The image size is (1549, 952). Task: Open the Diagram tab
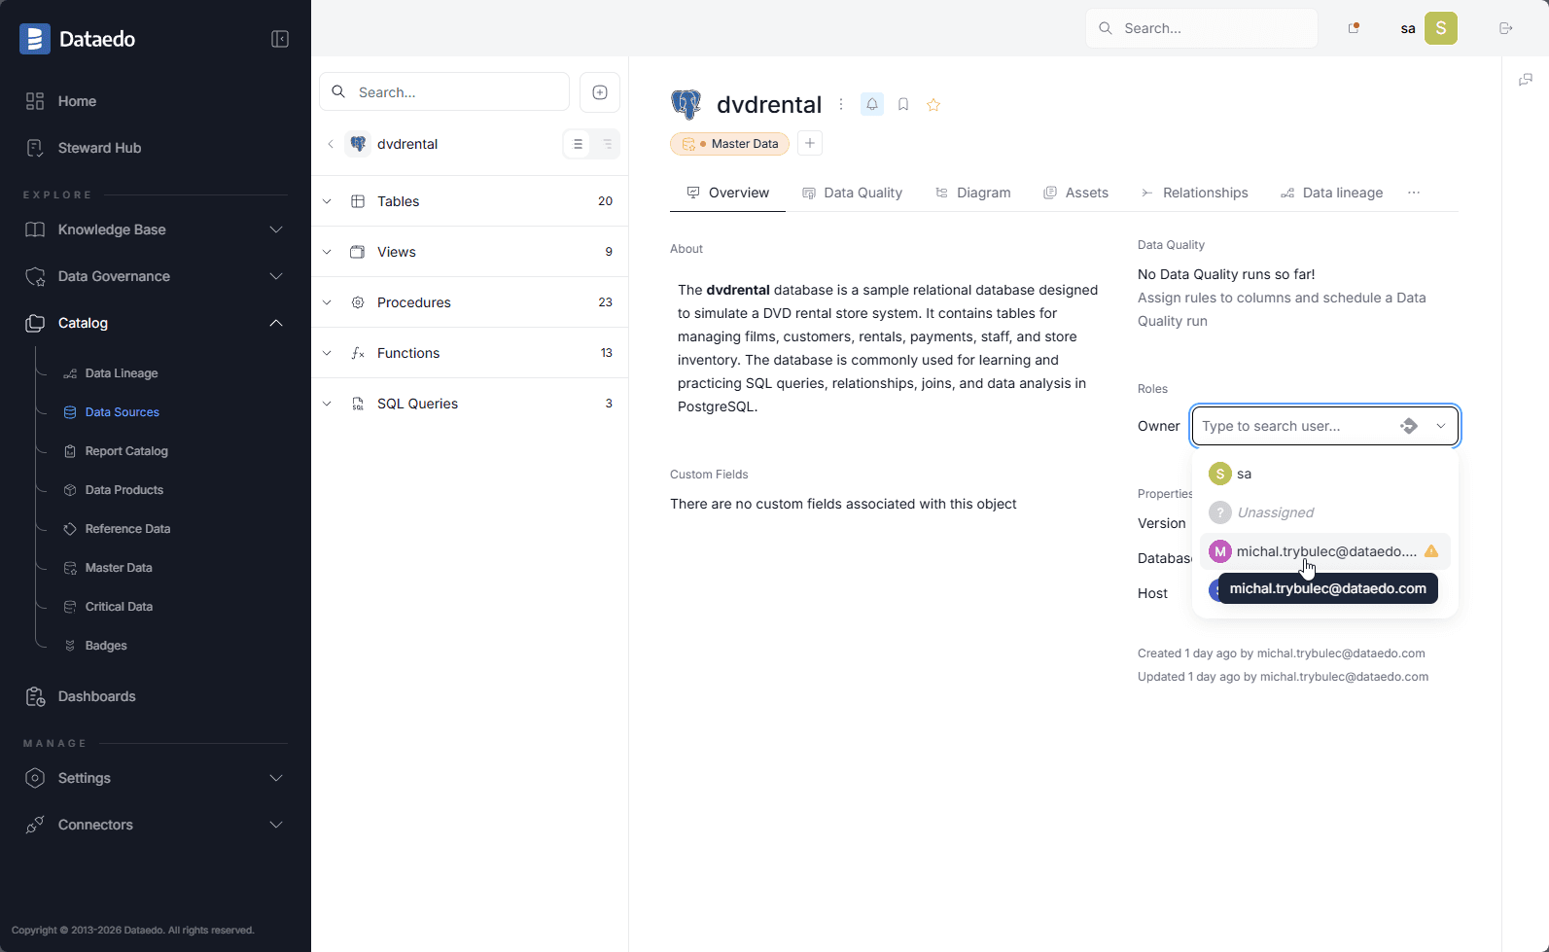(973, 193)
